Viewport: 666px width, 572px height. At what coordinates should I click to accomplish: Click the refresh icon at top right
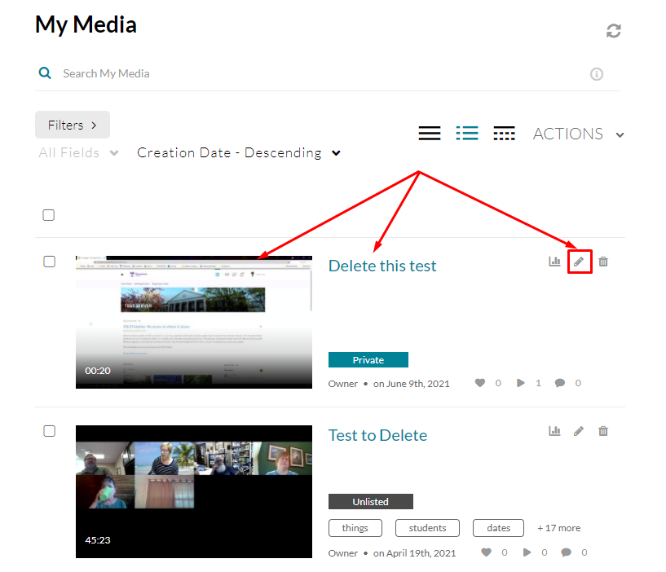coord(613,31)
